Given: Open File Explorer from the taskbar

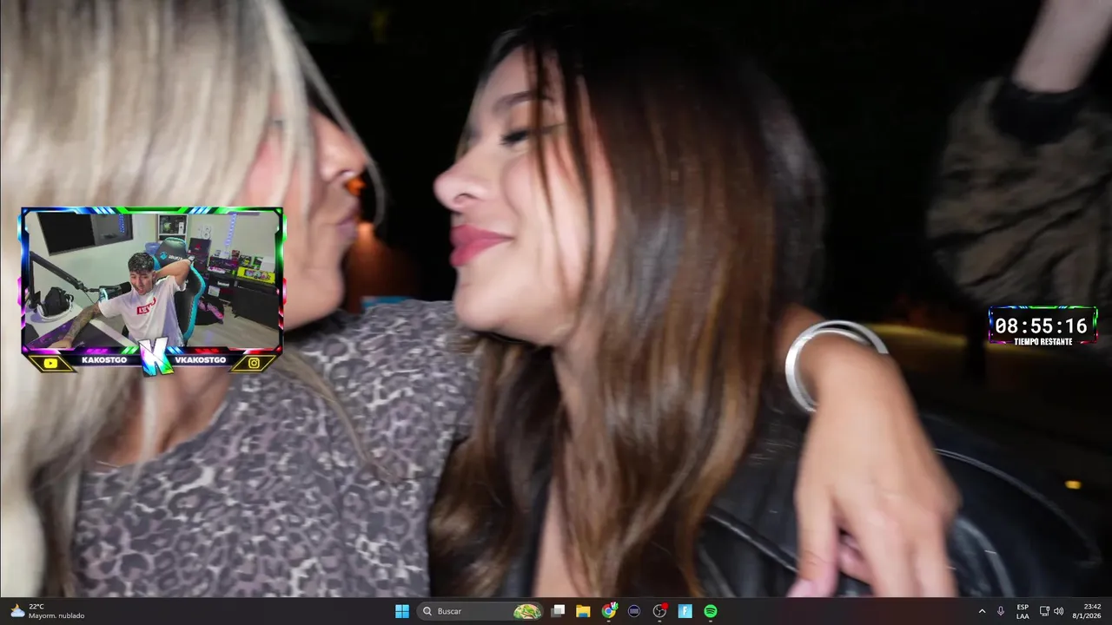Looking at the screenshot, I should (x=583, y=611).
